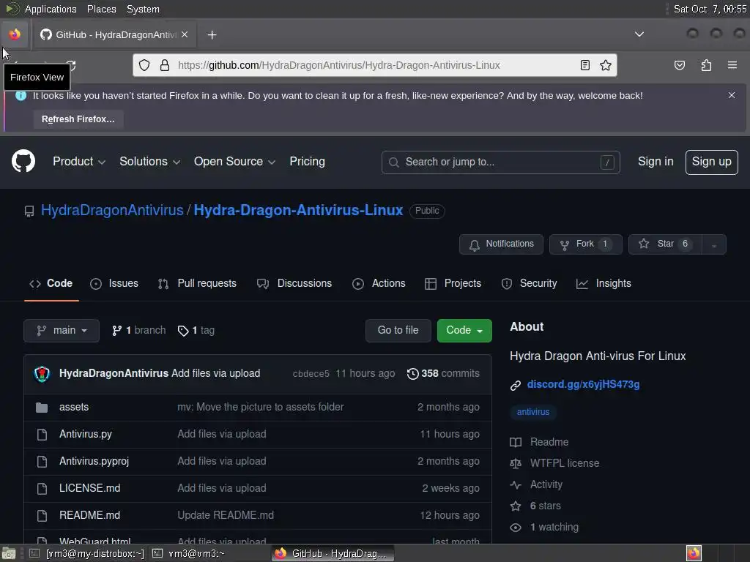The width and height of the screenshot is (750, 562).
Task: Bookmark this page with the star icon
Action: coord(606,65)
